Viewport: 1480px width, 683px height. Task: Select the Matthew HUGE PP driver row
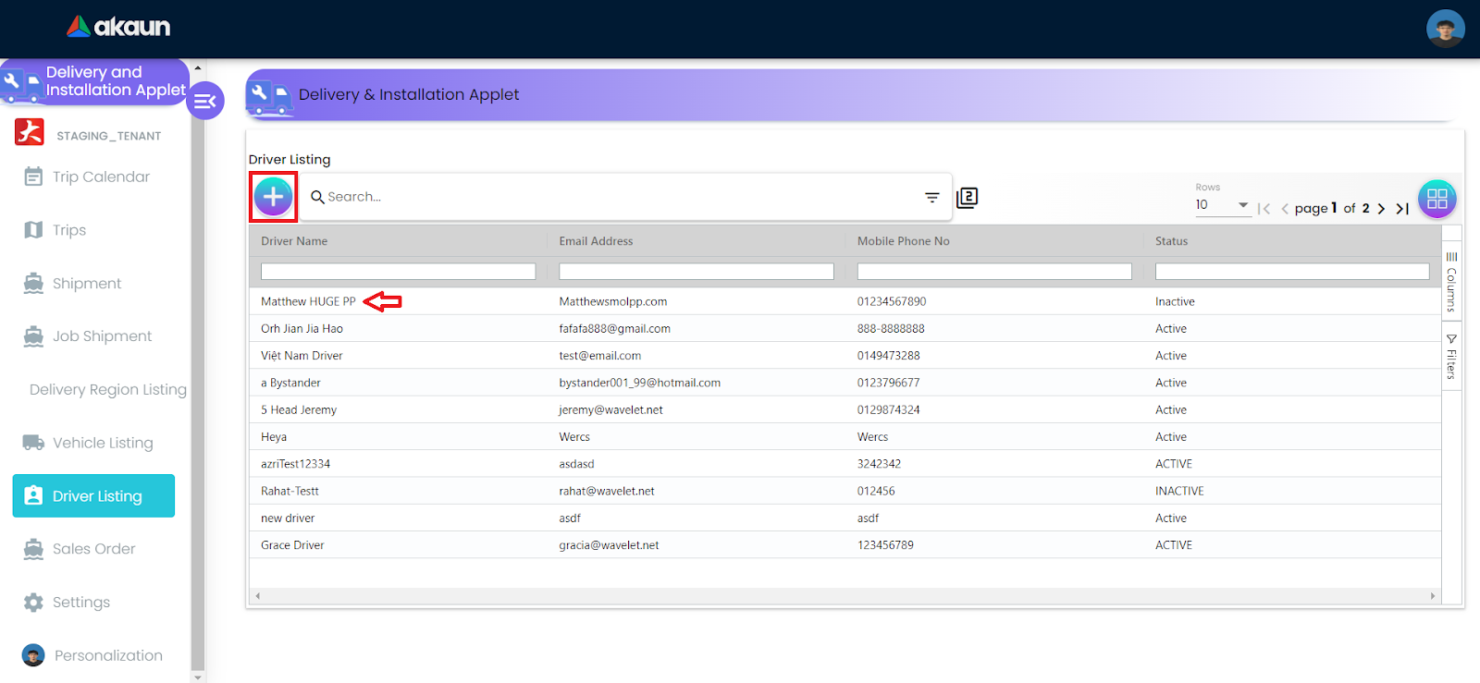[308, 302]
